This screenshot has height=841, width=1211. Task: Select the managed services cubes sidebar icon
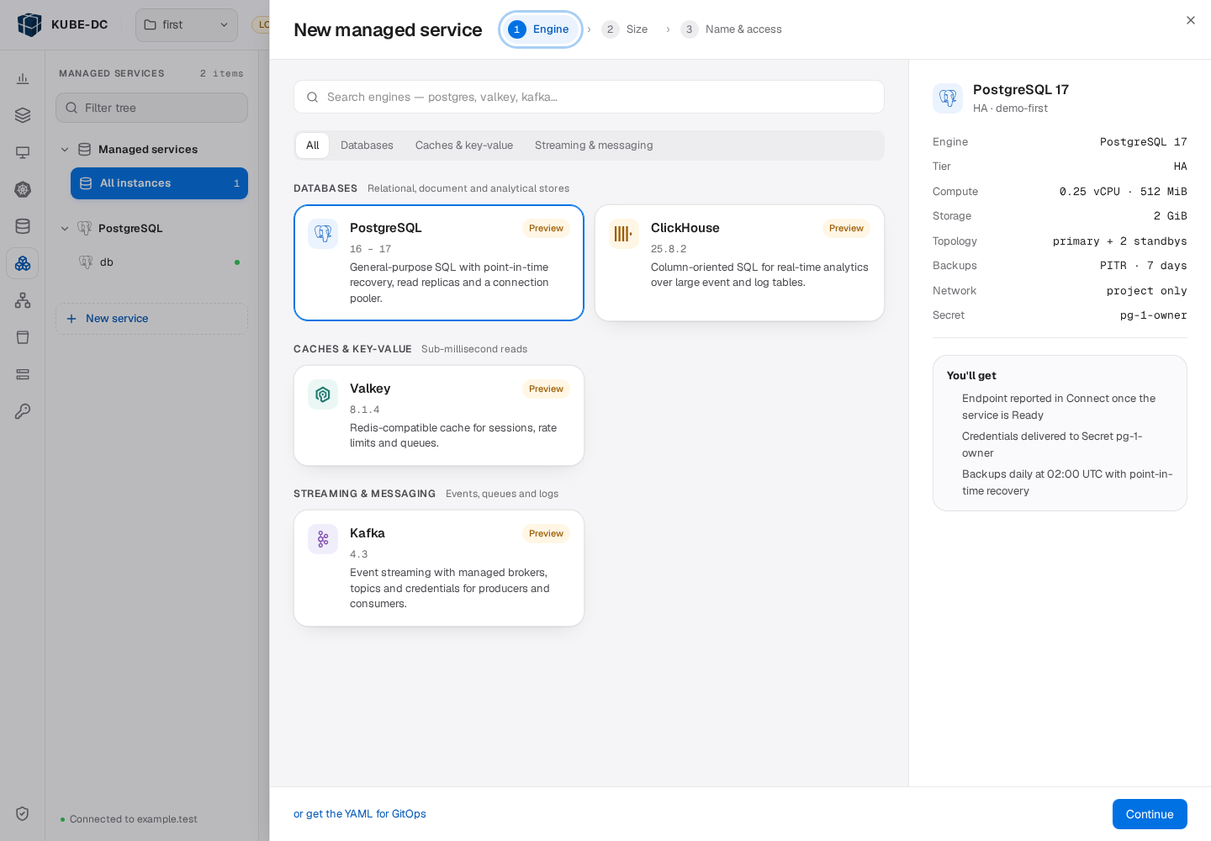pos(23,263)
